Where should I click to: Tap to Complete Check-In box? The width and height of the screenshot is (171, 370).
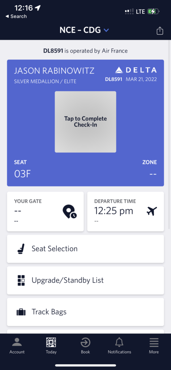tap(85, 122)
